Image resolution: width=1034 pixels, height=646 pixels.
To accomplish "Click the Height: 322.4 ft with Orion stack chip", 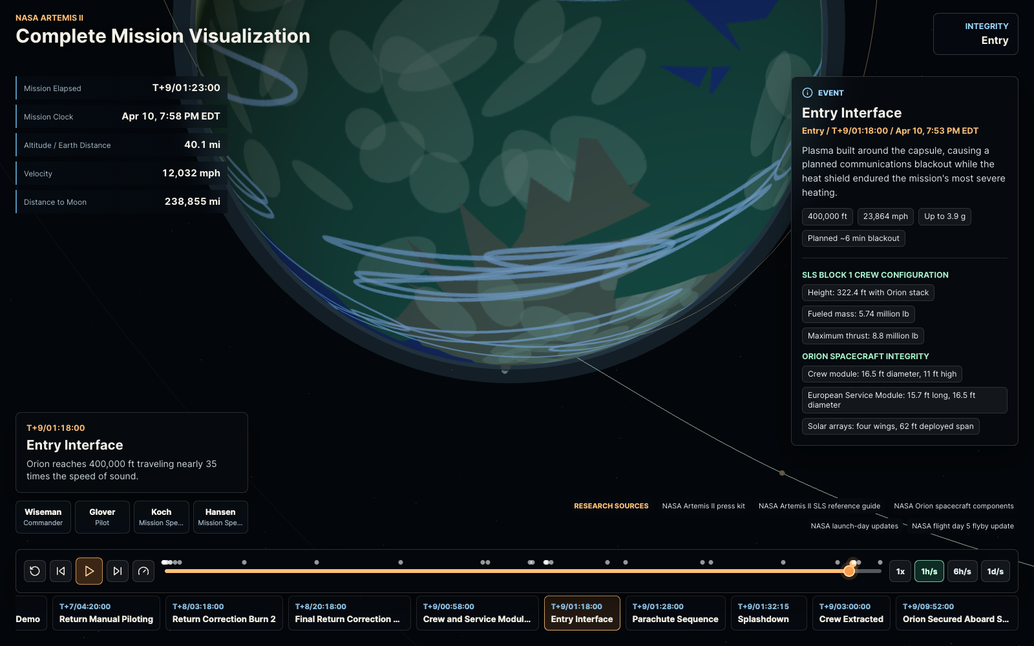I will 868,293.
